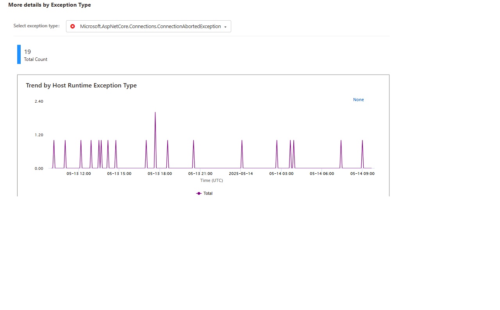Click the More details by Exception Type heading

click(50, 5)
